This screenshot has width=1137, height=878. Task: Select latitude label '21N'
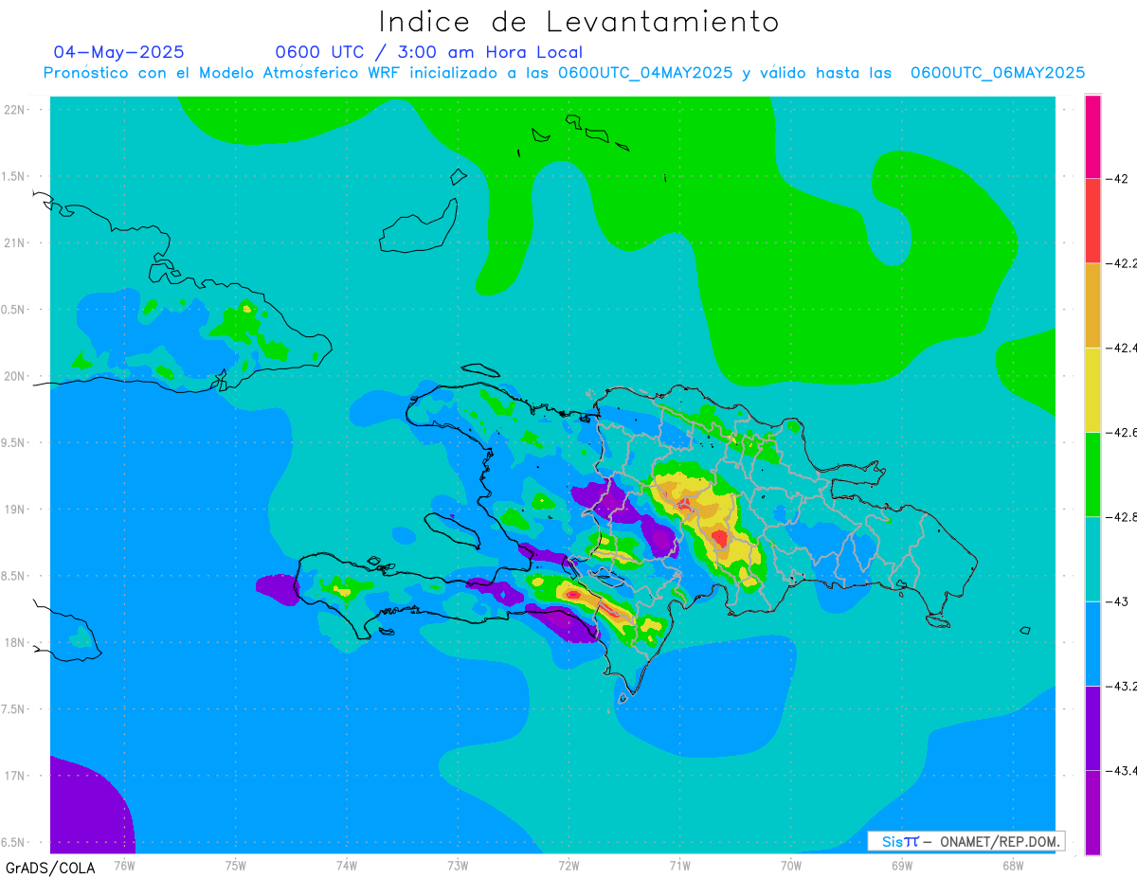pyautogui.click(x=15, y=242)
